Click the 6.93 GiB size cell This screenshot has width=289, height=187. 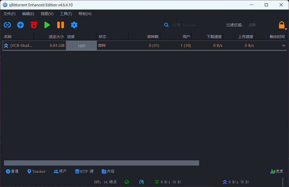pyautogui.click(x=57, y=45)
